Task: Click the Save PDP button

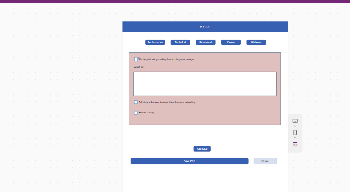Action: coord(189,161)
